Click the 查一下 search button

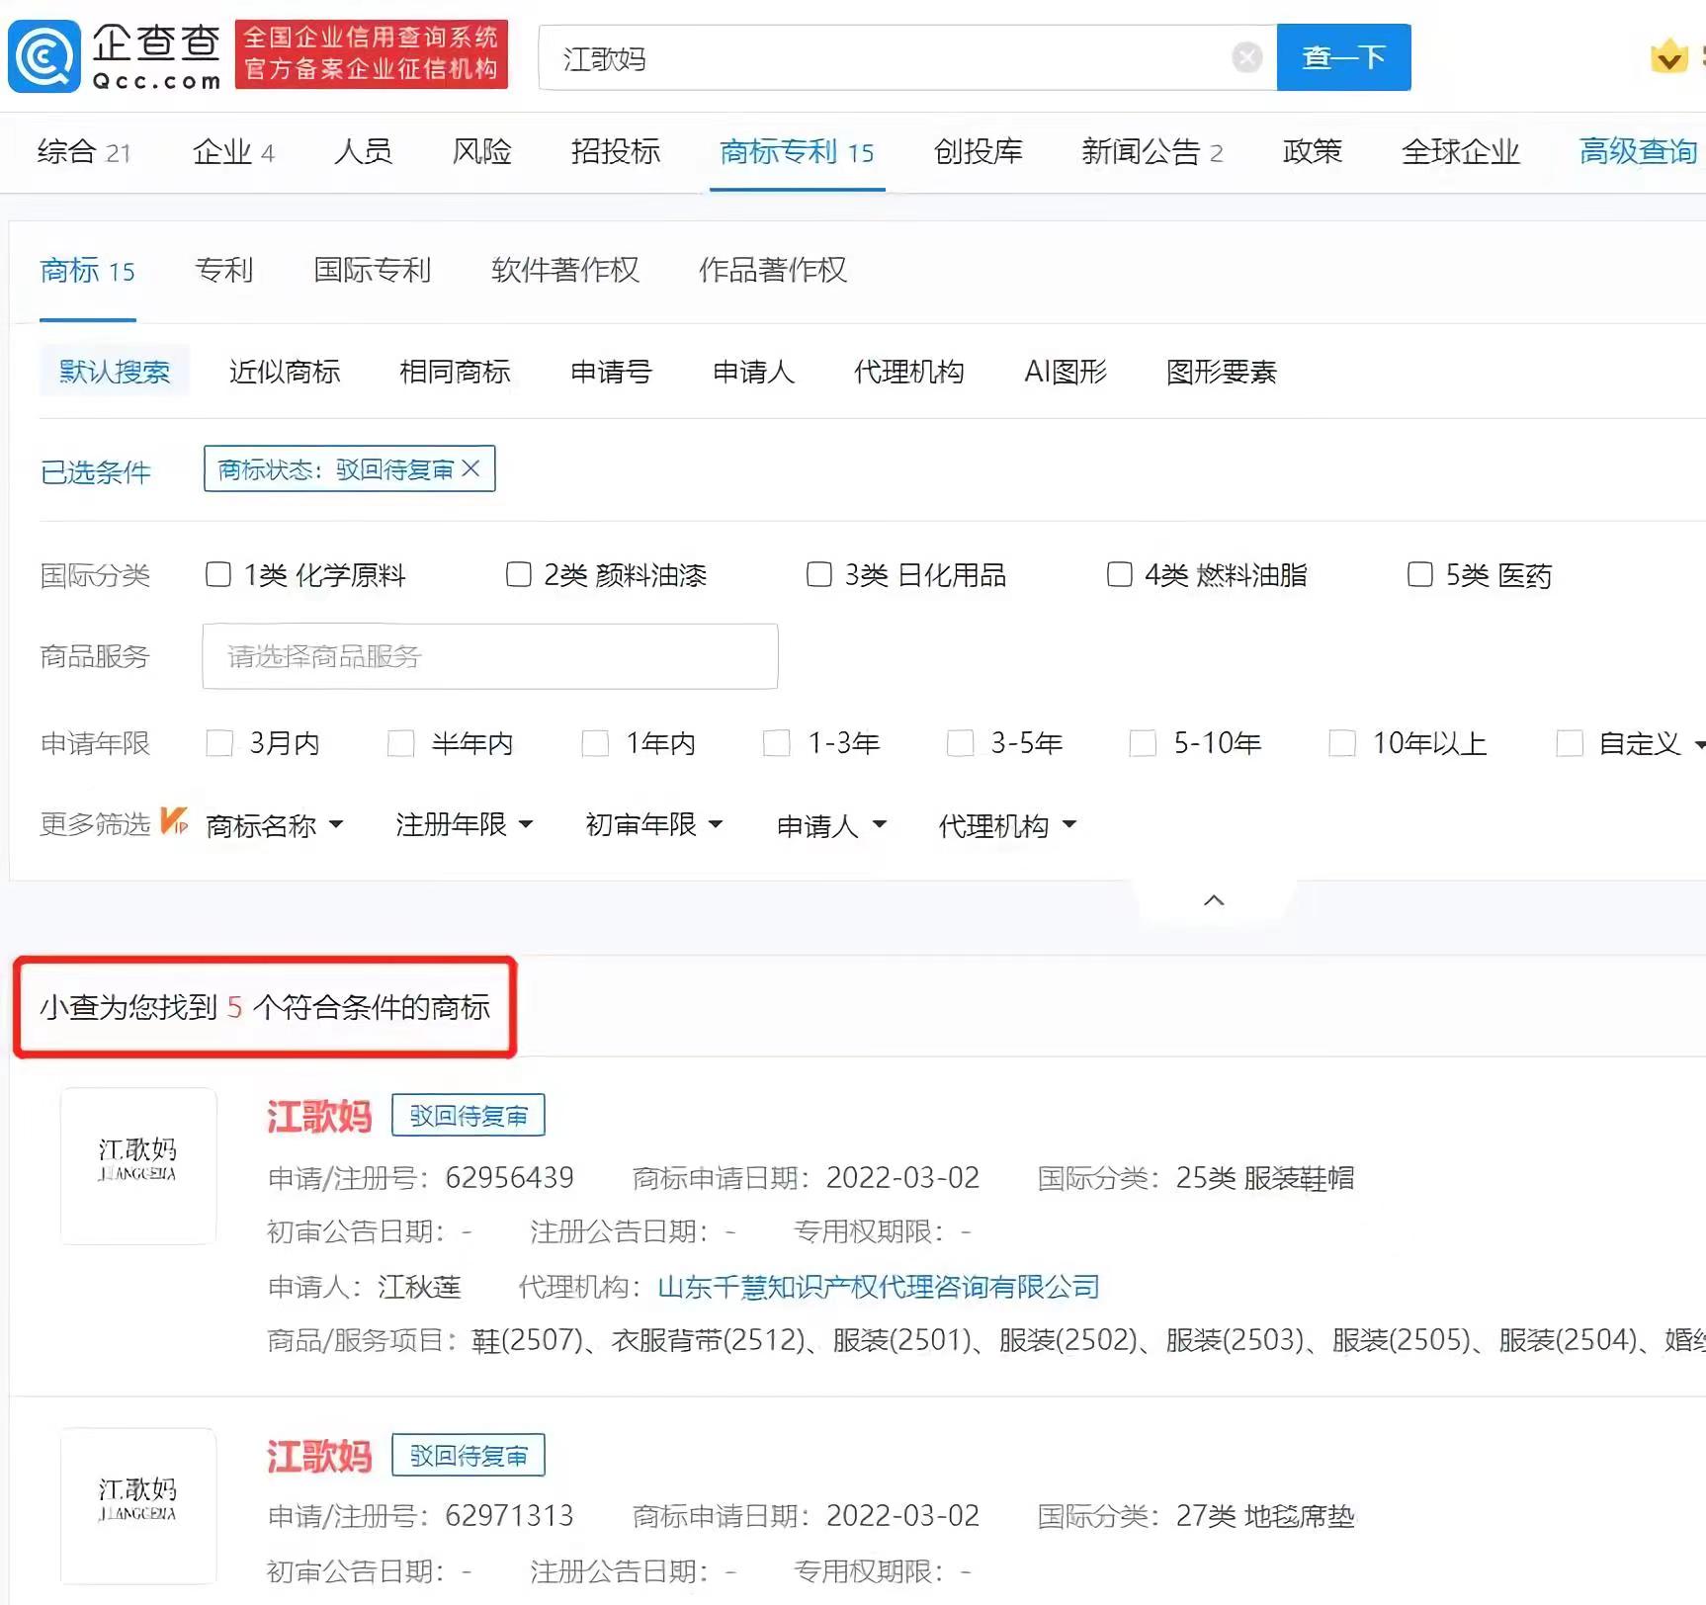coord(1344,57)
